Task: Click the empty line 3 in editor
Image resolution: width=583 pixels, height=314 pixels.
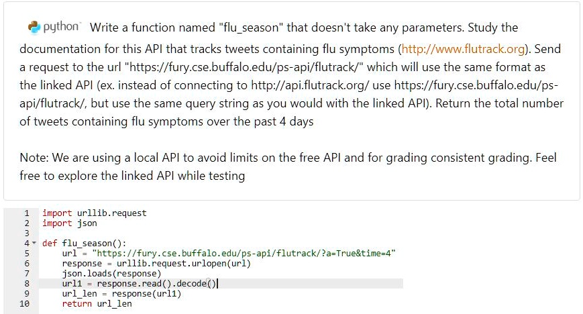Action: [x=221, y=233]
